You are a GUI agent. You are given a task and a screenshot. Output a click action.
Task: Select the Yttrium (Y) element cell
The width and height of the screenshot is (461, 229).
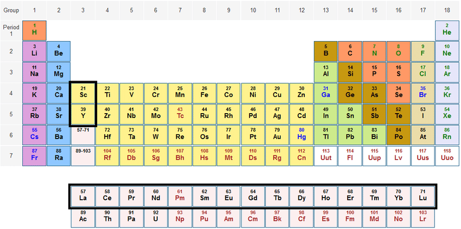pos(83,113)
